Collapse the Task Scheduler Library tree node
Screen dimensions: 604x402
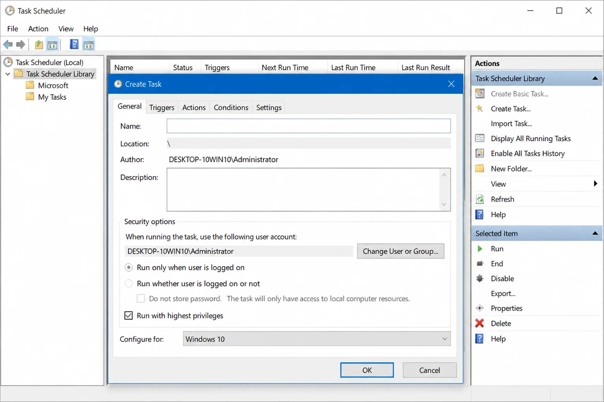(7, 74)
